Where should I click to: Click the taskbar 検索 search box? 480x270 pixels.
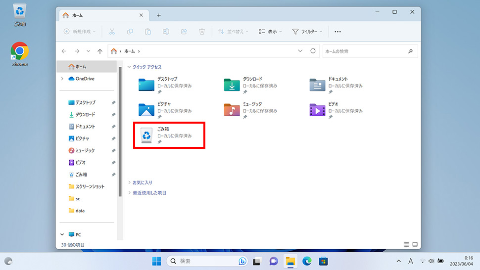207,261
